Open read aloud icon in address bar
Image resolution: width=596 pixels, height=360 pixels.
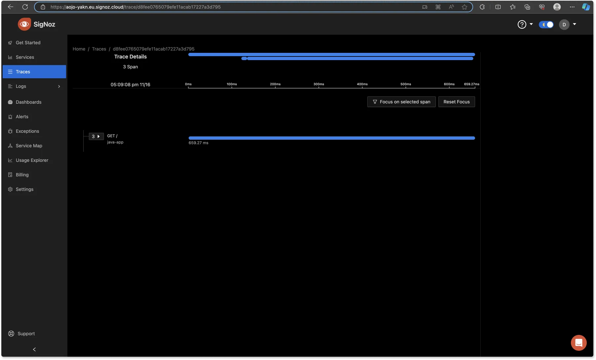(451, 7)
